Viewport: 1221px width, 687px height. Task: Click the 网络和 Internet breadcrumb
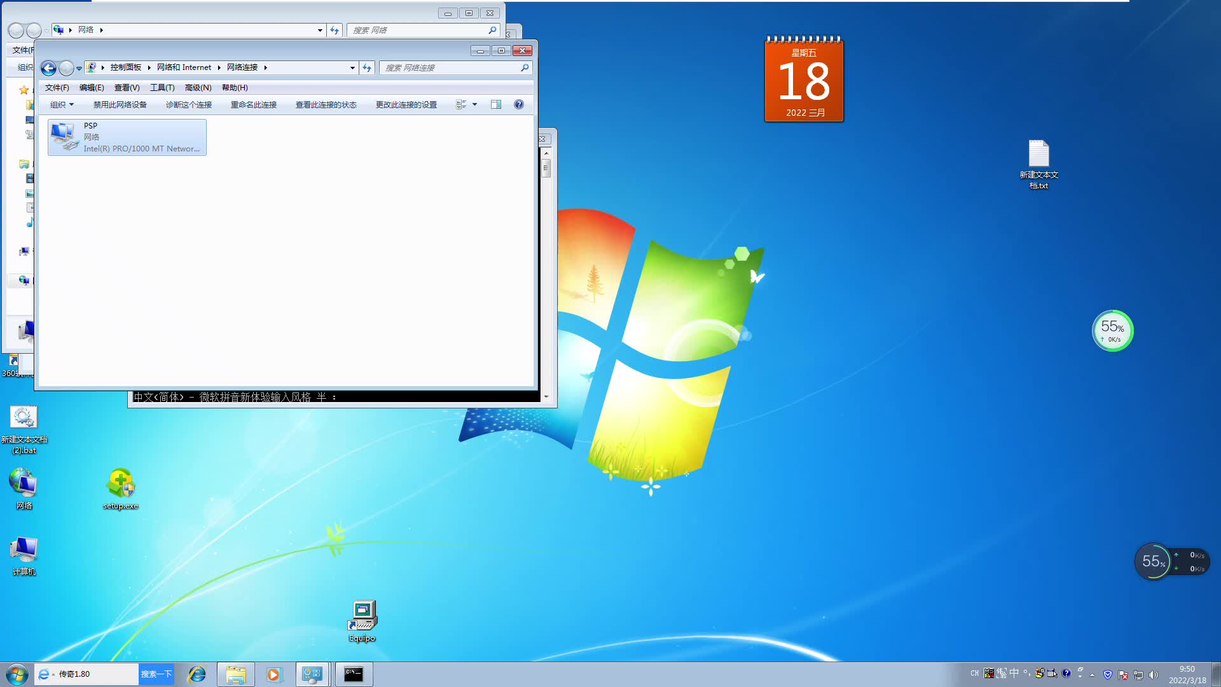184,67
